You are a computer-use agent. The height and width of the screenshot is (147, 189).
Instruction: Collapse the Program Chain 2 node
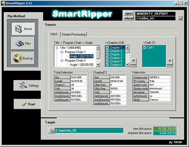point(62,60)
